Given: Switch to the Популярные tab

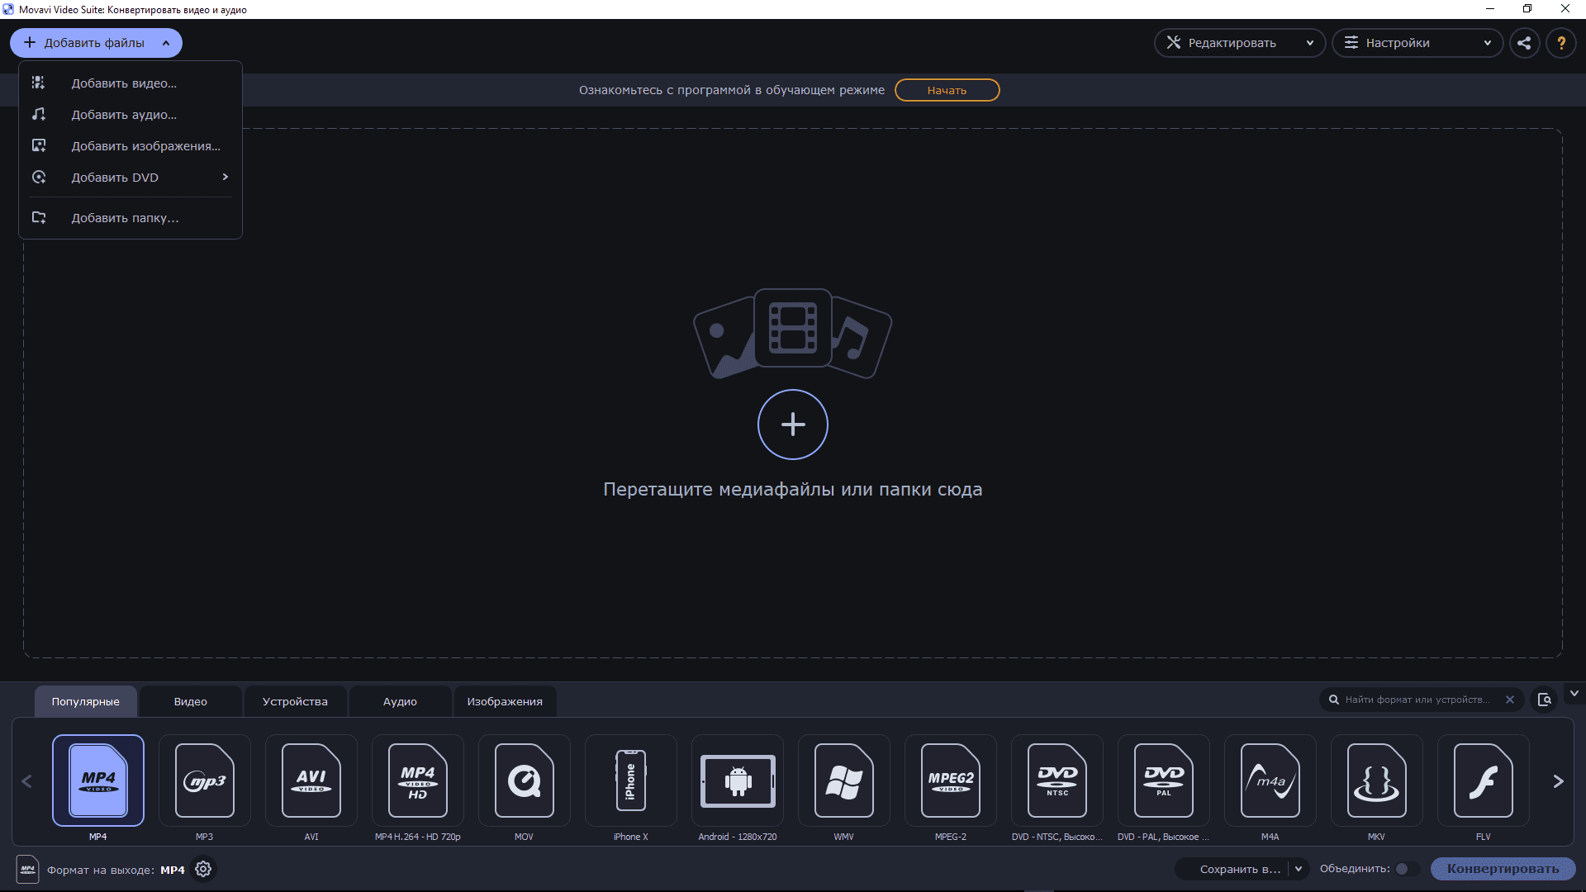Looking at the screenshot, I should tap(86, 701).
